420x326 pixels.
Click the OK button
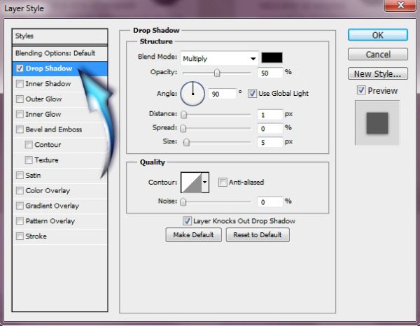pyautogui.click(x=378, y=35)
